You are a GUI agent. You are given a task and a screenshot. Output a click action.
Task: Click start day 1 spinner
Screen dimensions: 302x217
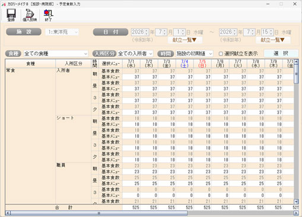pos(179,32)
